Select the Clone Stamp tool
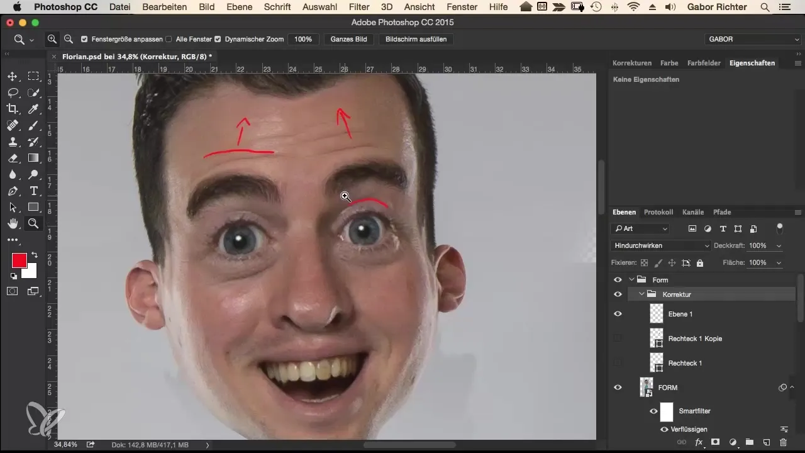The width and height of the screenshot is (805, 453). (x=13, y=142)
